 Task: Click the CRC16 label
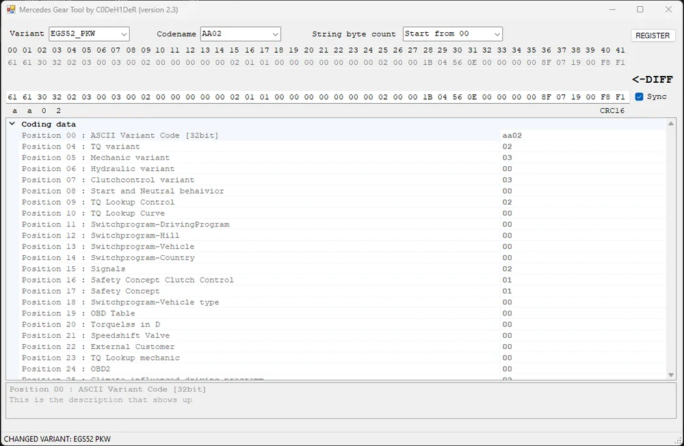(612, 110)
